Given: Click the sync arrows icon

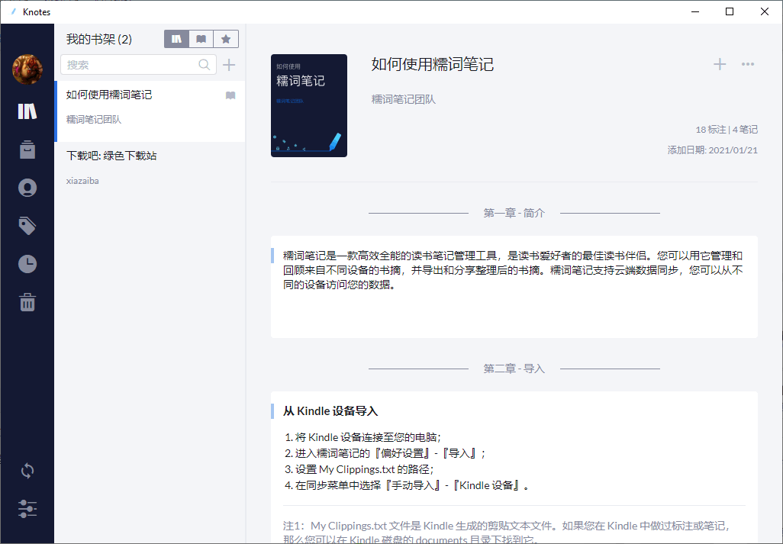Looking at the screenshot, I should 27,471.
